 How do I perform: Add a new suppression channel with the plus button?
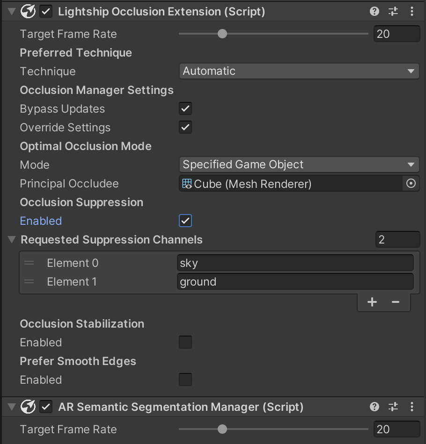(x=372, y=302)
